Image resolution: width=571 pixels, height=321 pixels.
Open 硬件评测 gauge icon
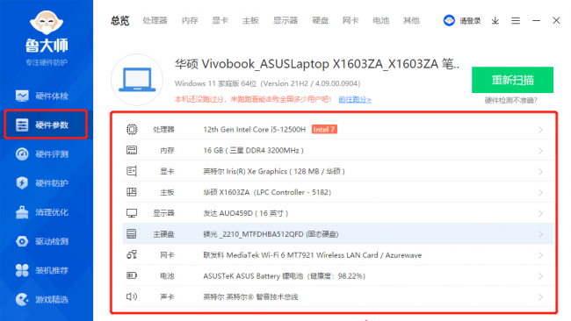pyautogui.click(x=22, y=154)
